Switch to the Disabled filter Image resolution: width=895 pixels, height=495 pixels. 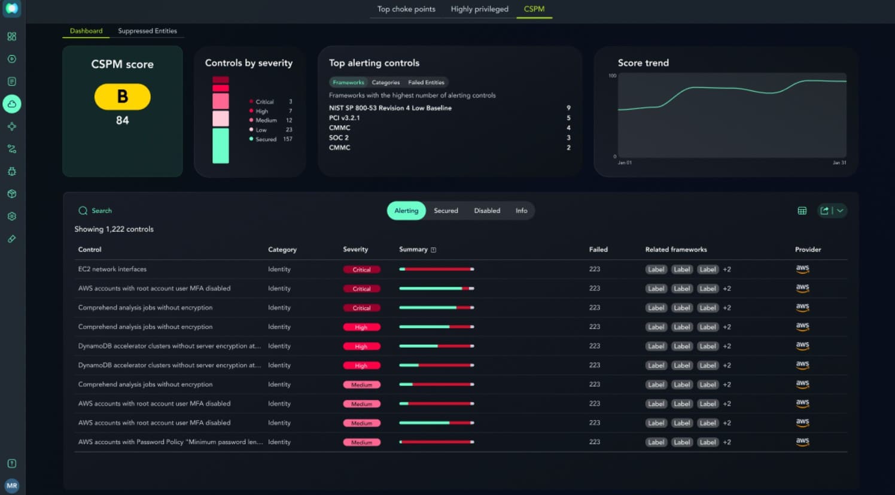click(x=487, y=211)
